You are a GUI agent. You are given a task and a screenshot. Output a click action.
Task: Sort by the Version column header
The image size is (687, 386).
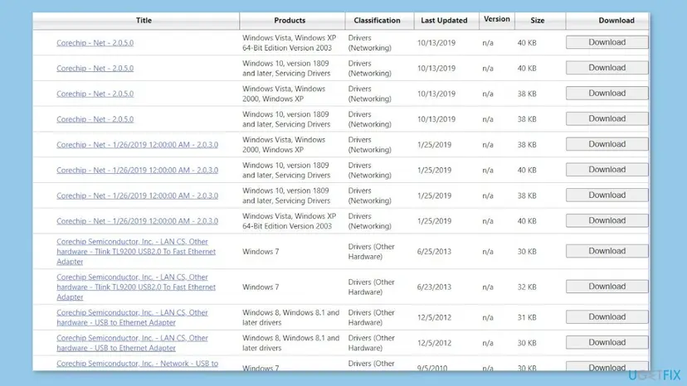point(496,19)
